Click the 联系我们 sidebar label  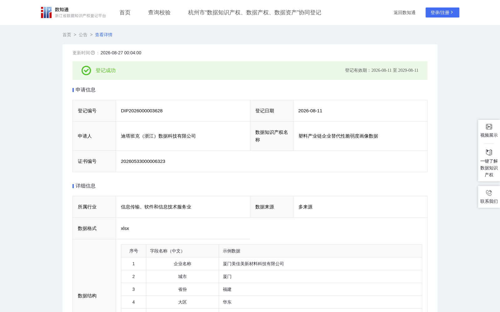[x=489, y=201]
